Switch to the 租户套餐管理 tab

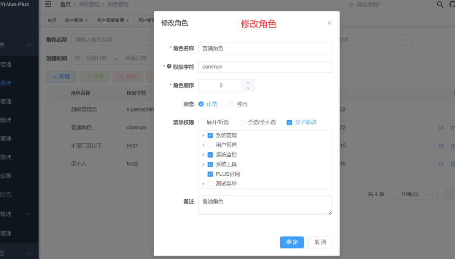[110, 20]
